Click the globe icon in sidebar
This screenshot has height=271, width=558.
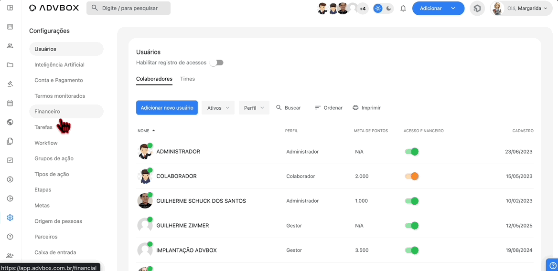(10, 122)
